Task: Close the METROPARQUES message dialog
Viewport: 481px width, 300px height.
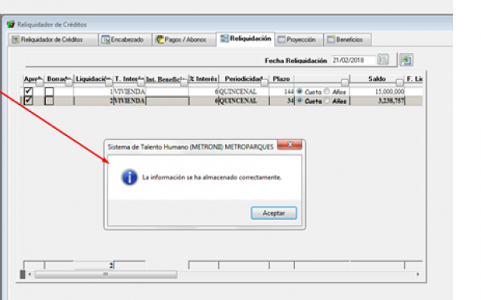Action: [x=289, y=145]
